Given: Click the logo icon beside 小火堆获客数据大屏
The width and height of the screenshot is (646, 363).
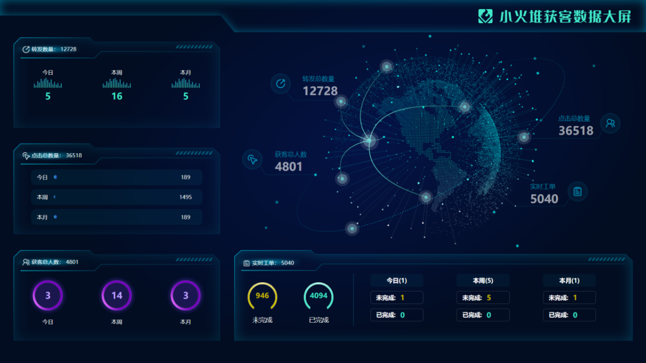Looking at the screenshot, I should click(486, 16).
